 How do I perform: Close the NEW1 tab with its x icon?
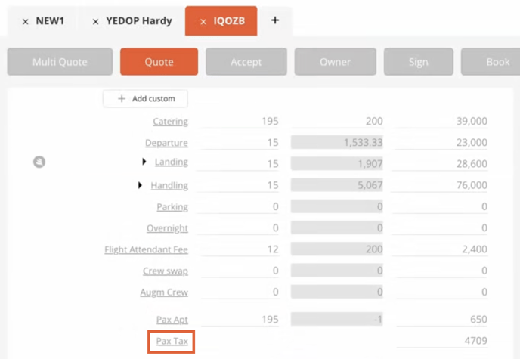[25, 22]
